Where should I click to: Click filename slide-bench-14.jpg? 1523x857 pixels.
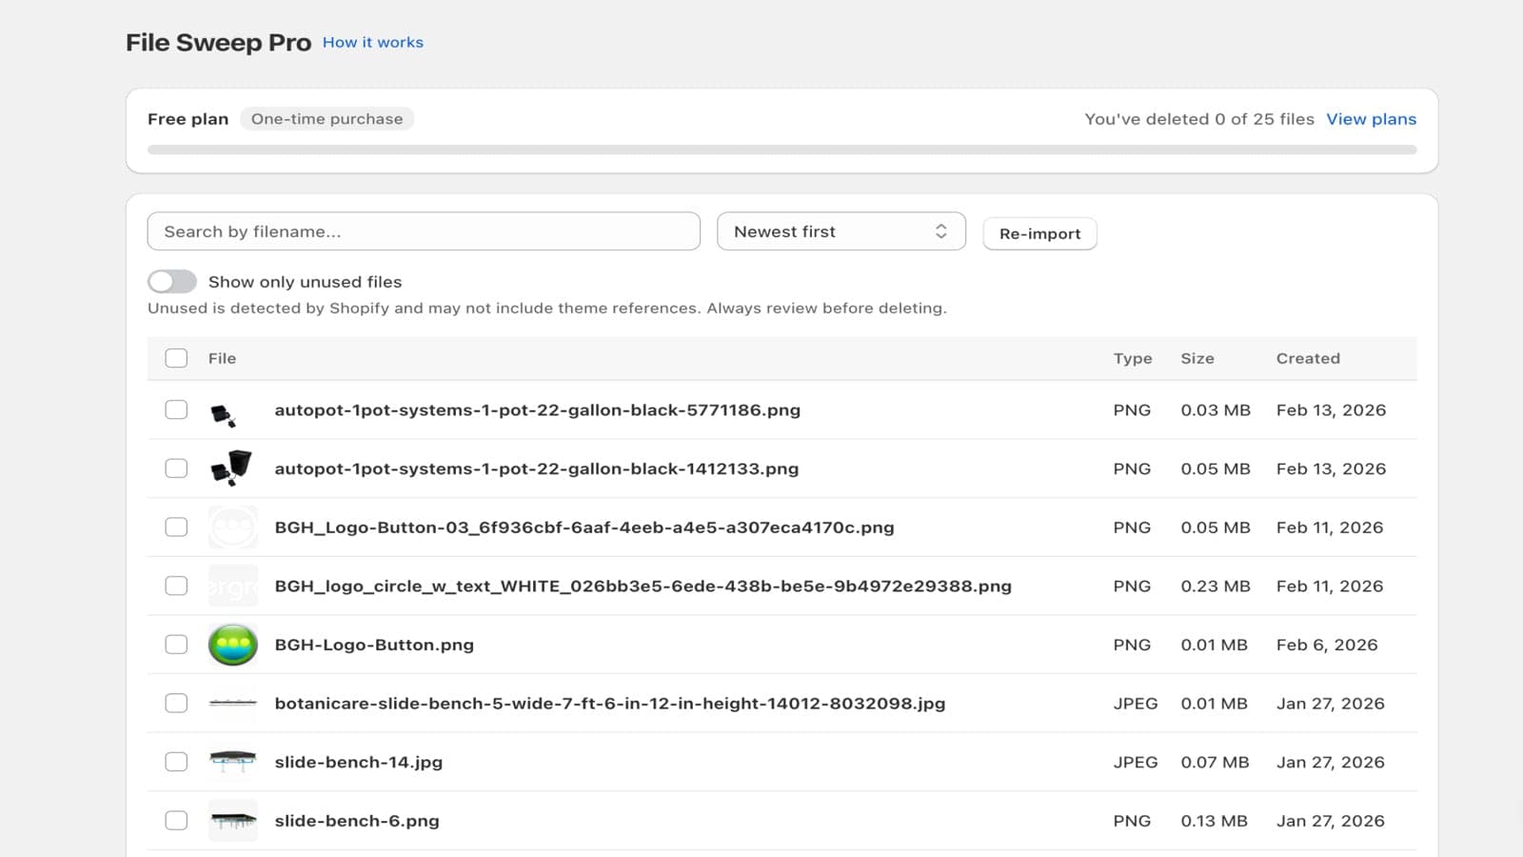359,762
